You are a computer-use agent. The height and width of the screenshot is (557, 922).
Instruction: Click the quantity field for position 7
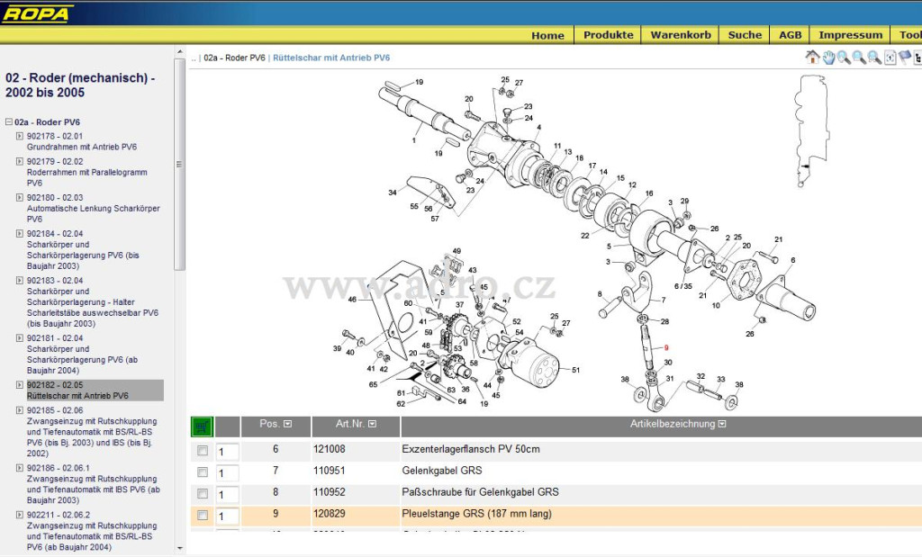click(227, 473)
